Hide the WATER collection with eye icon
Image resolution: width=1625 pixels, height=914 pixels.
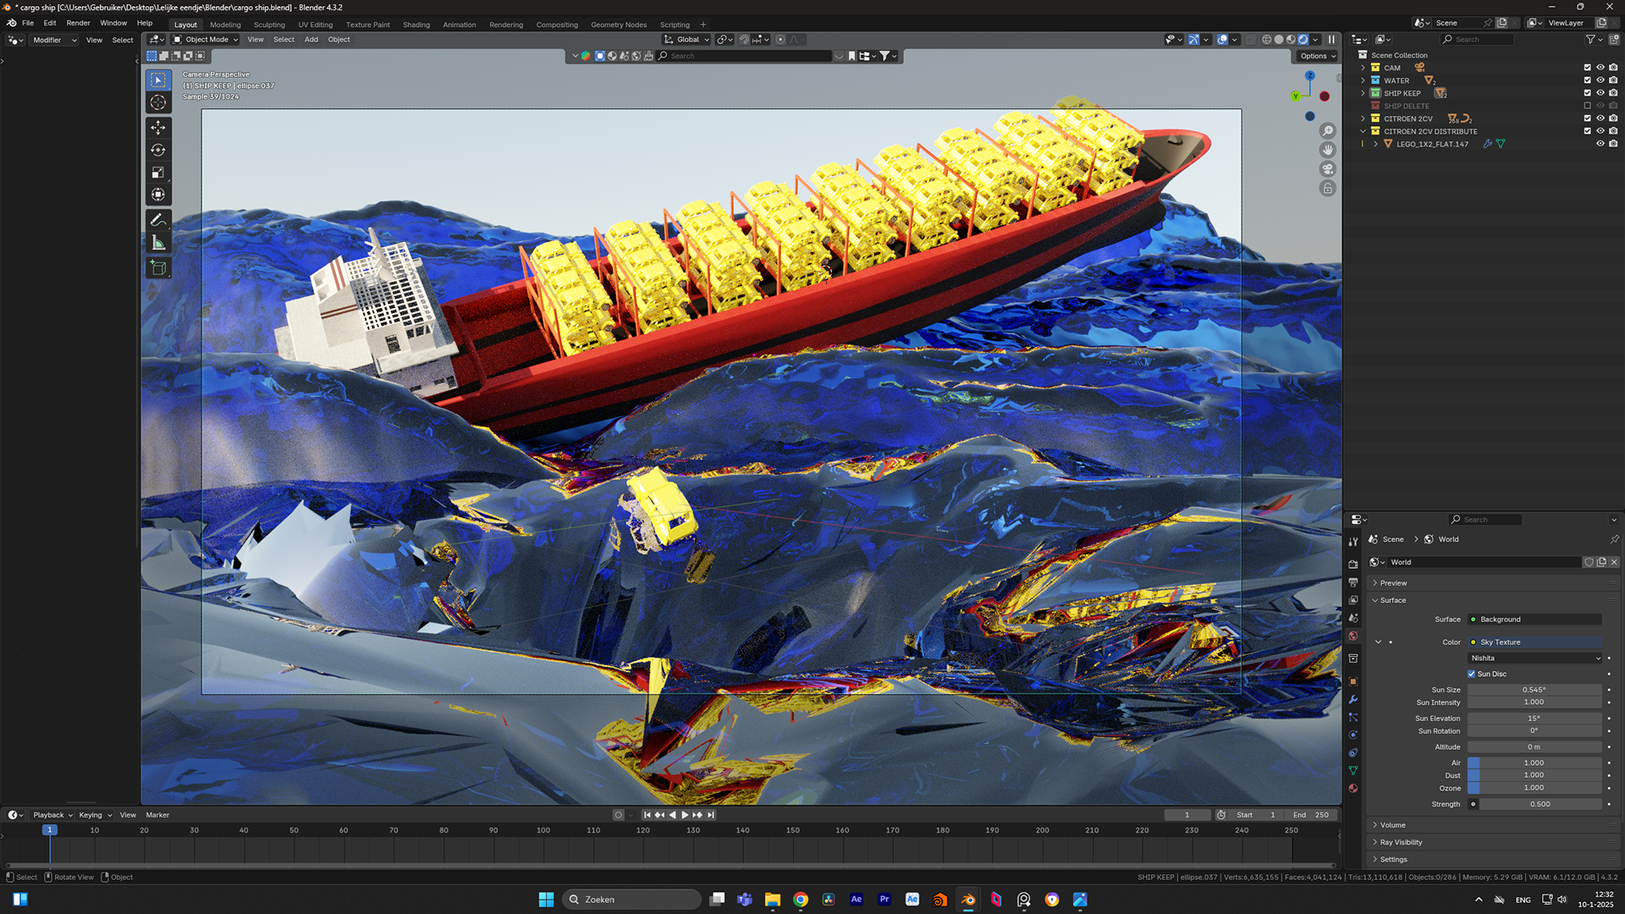[1600, 80]
